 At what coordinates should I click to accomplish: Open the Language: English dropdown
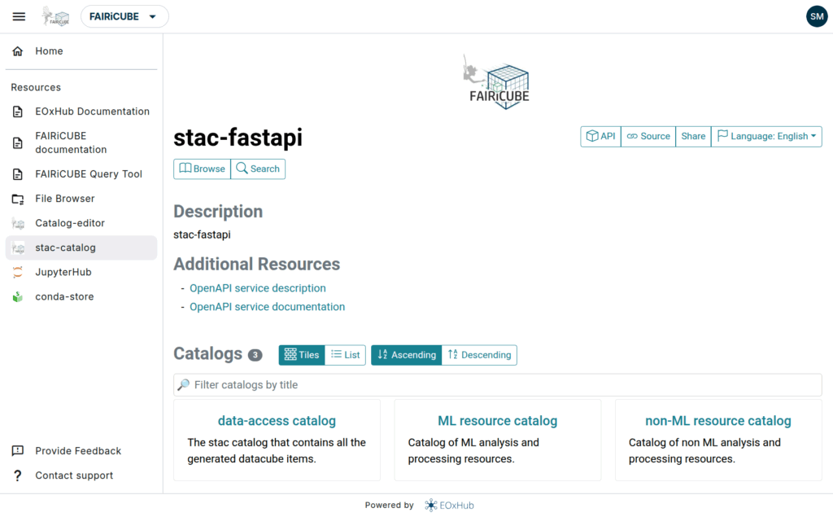[766, 137]
